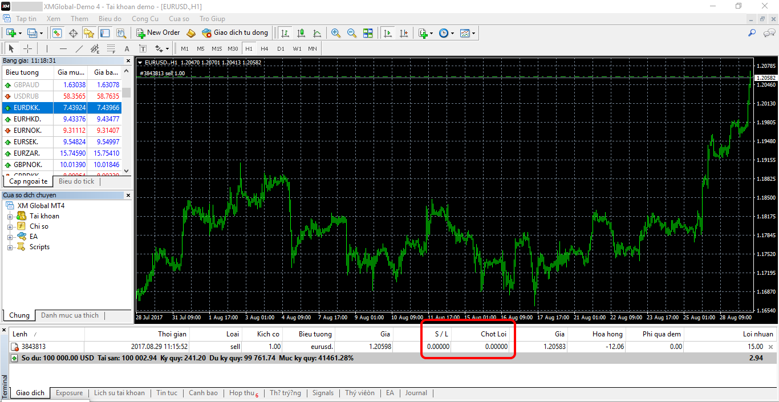
Task: Open the arrows objects dropdown
Action: [167, 49]
